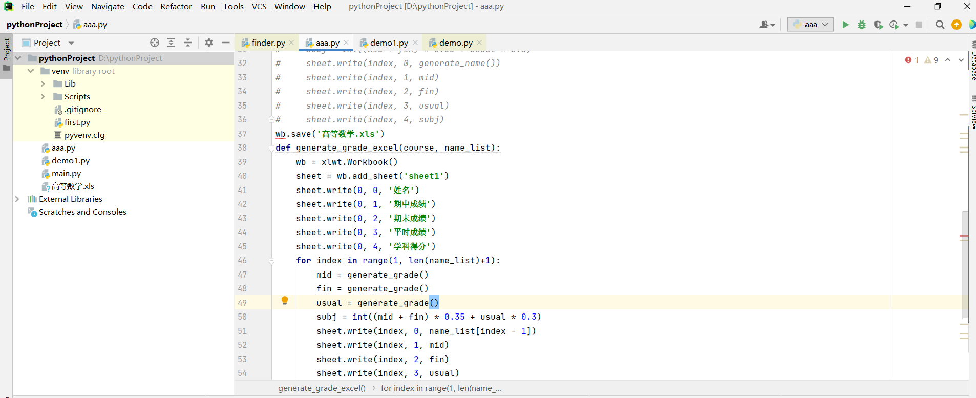Open the File menu
The height and width of the screenshot is (398, 976).
point(28,6)
